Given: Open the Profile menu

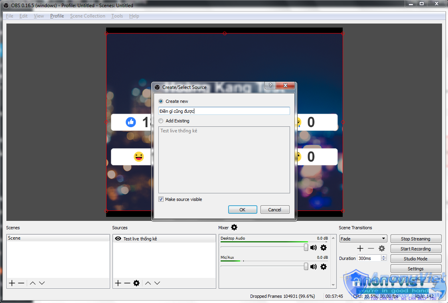Looking at the screenshot, I should [x=57, y=16].
